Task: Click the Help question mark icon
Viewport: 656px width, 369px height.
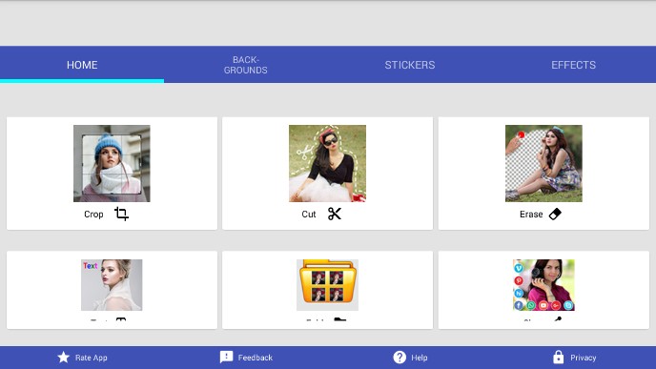Action: tap(400, 358)
